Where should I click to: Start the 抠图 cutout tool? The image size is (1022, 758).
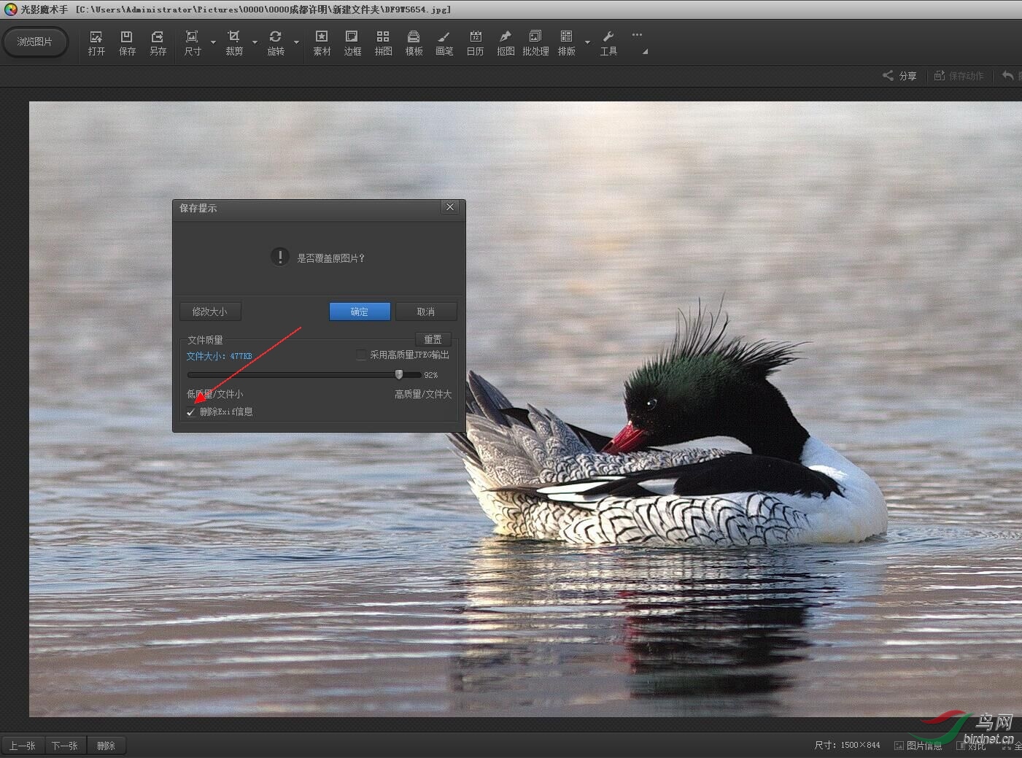click(506, 42)
